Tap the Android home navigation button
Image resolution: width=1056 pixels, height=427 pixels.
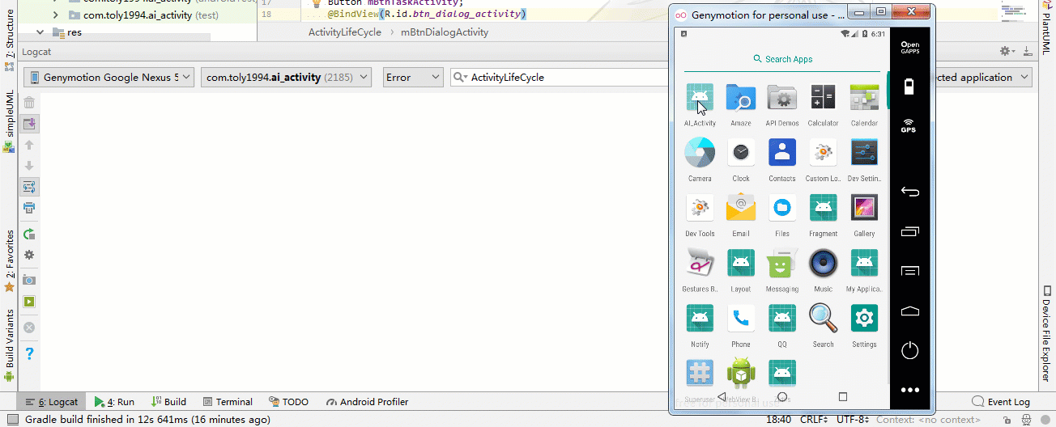point(782,397)
